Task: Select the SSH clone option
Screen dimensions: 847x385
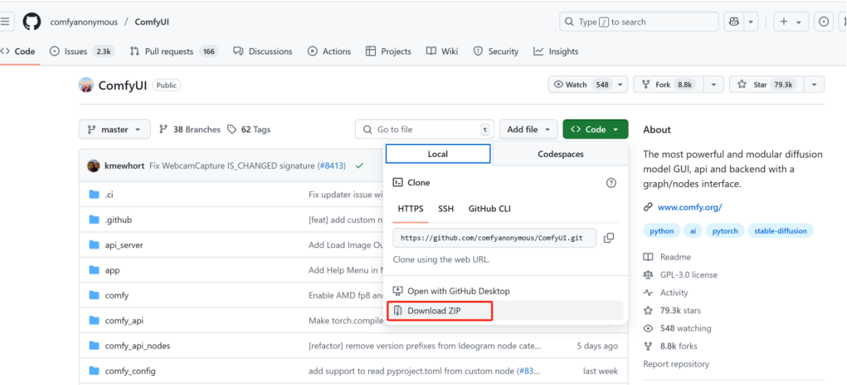Action: pos(445,209)
